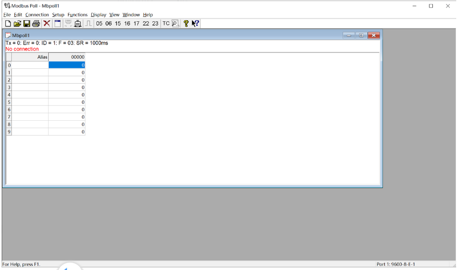Open the Functions menu
The width and height of the screenshot is (461, 270).
(x=77, y=15)
